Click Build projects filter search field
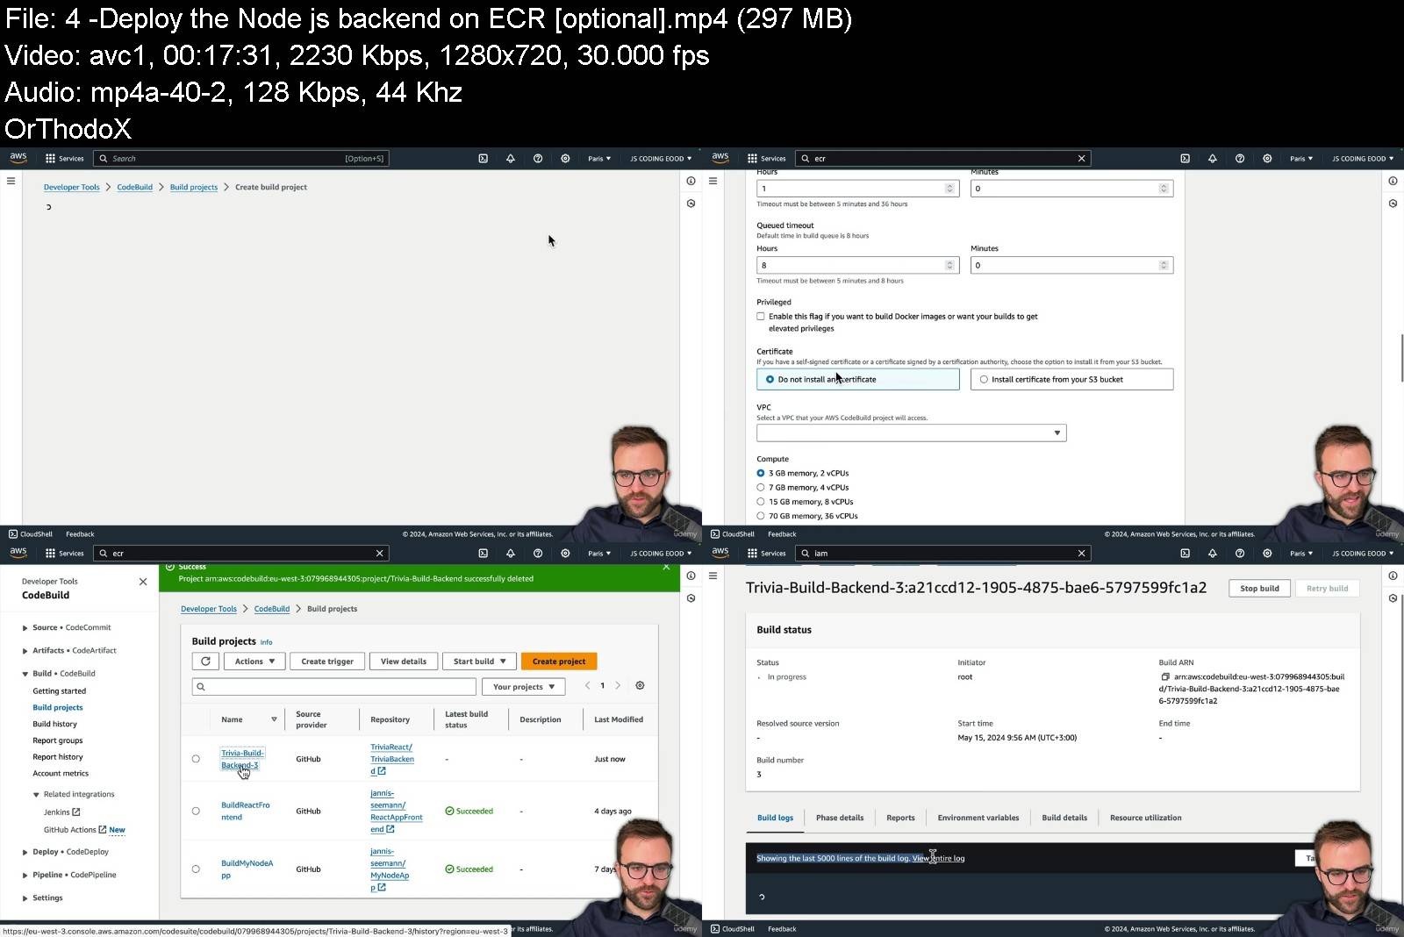This screenshot has width=1404, height=937. 333,687
